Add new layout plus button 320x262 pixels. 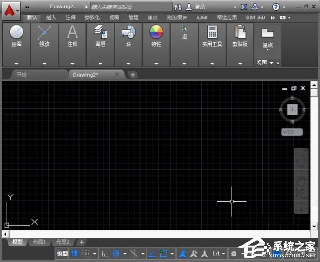point(82,242)
